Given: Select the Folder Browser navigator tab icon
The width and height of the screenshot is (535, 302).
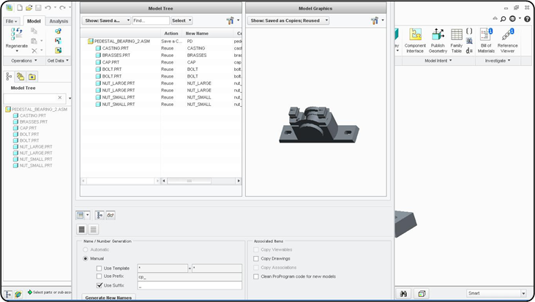Looking at the screenshot, I should click(x=20, y=77).
